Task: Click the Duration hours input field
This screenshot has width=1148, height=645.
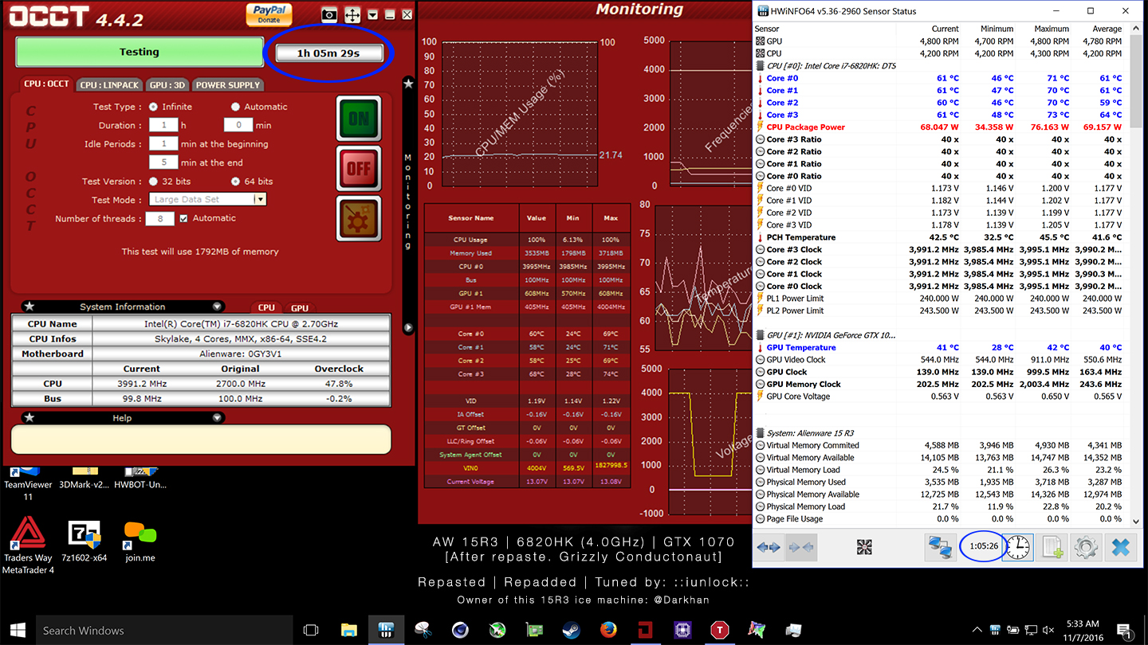Action: point(163,125)
